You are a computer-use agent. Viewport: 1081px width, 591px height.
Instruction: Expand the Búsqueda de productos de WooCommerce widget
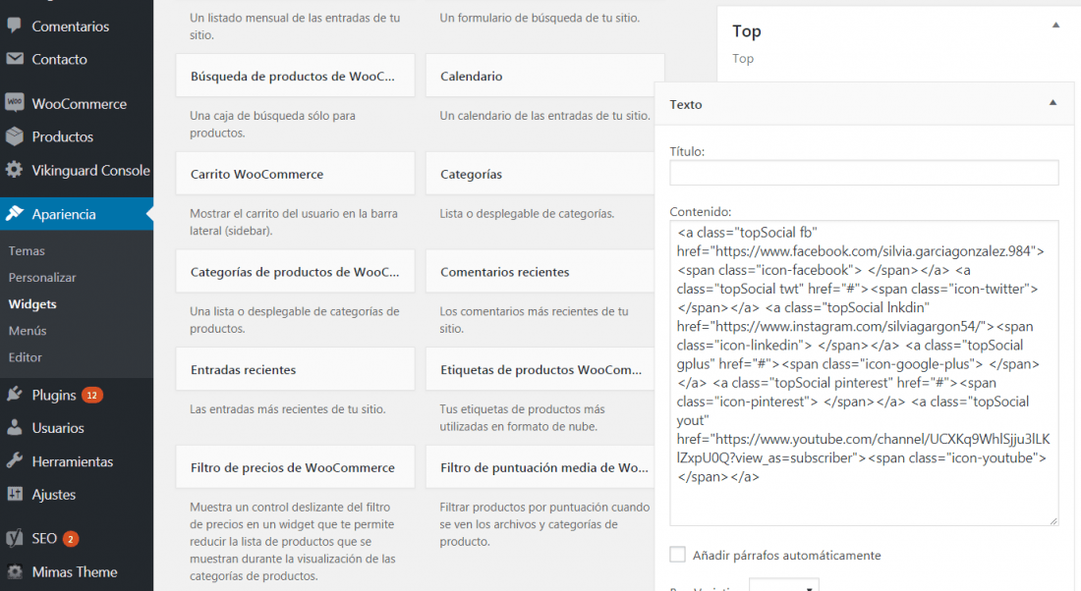pyautogui.click(x=295, y=76)
